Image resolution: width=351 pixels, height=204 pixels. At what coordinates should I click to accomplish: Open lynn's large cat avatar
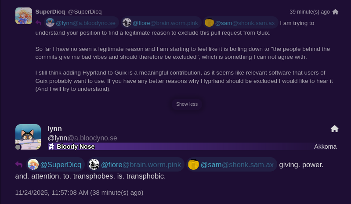(28, 137)
